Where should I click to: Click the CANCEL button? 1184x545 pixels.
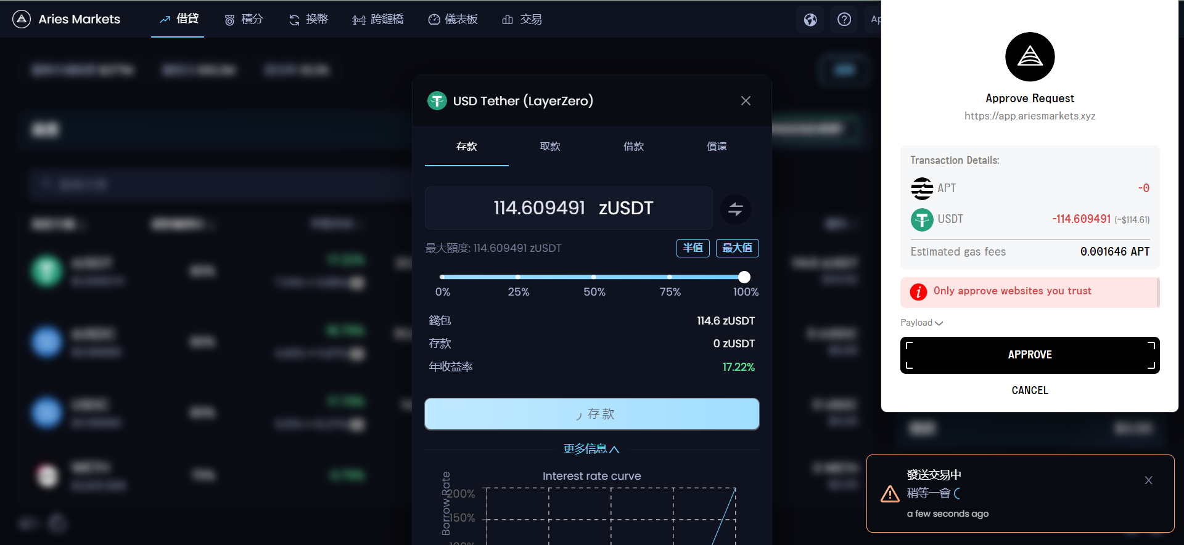point(1030,390)
